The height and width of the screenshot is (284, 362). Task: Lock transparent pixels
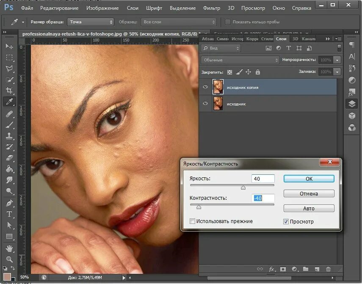[229, 72]
